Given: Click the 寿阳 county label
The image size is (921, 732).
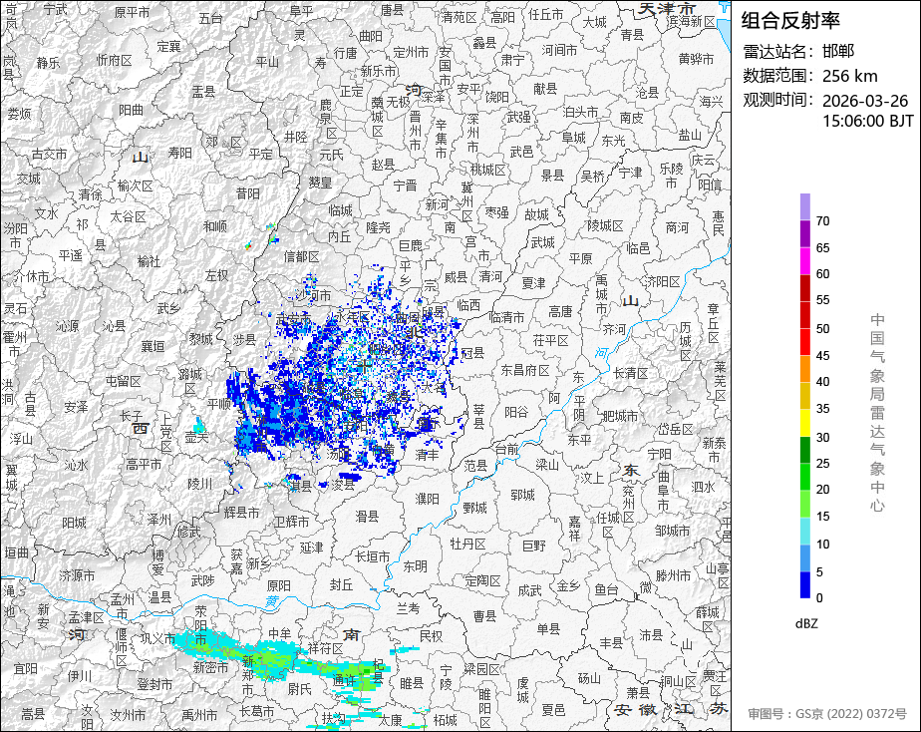Looking at the screenshot, I should point(180,153).
